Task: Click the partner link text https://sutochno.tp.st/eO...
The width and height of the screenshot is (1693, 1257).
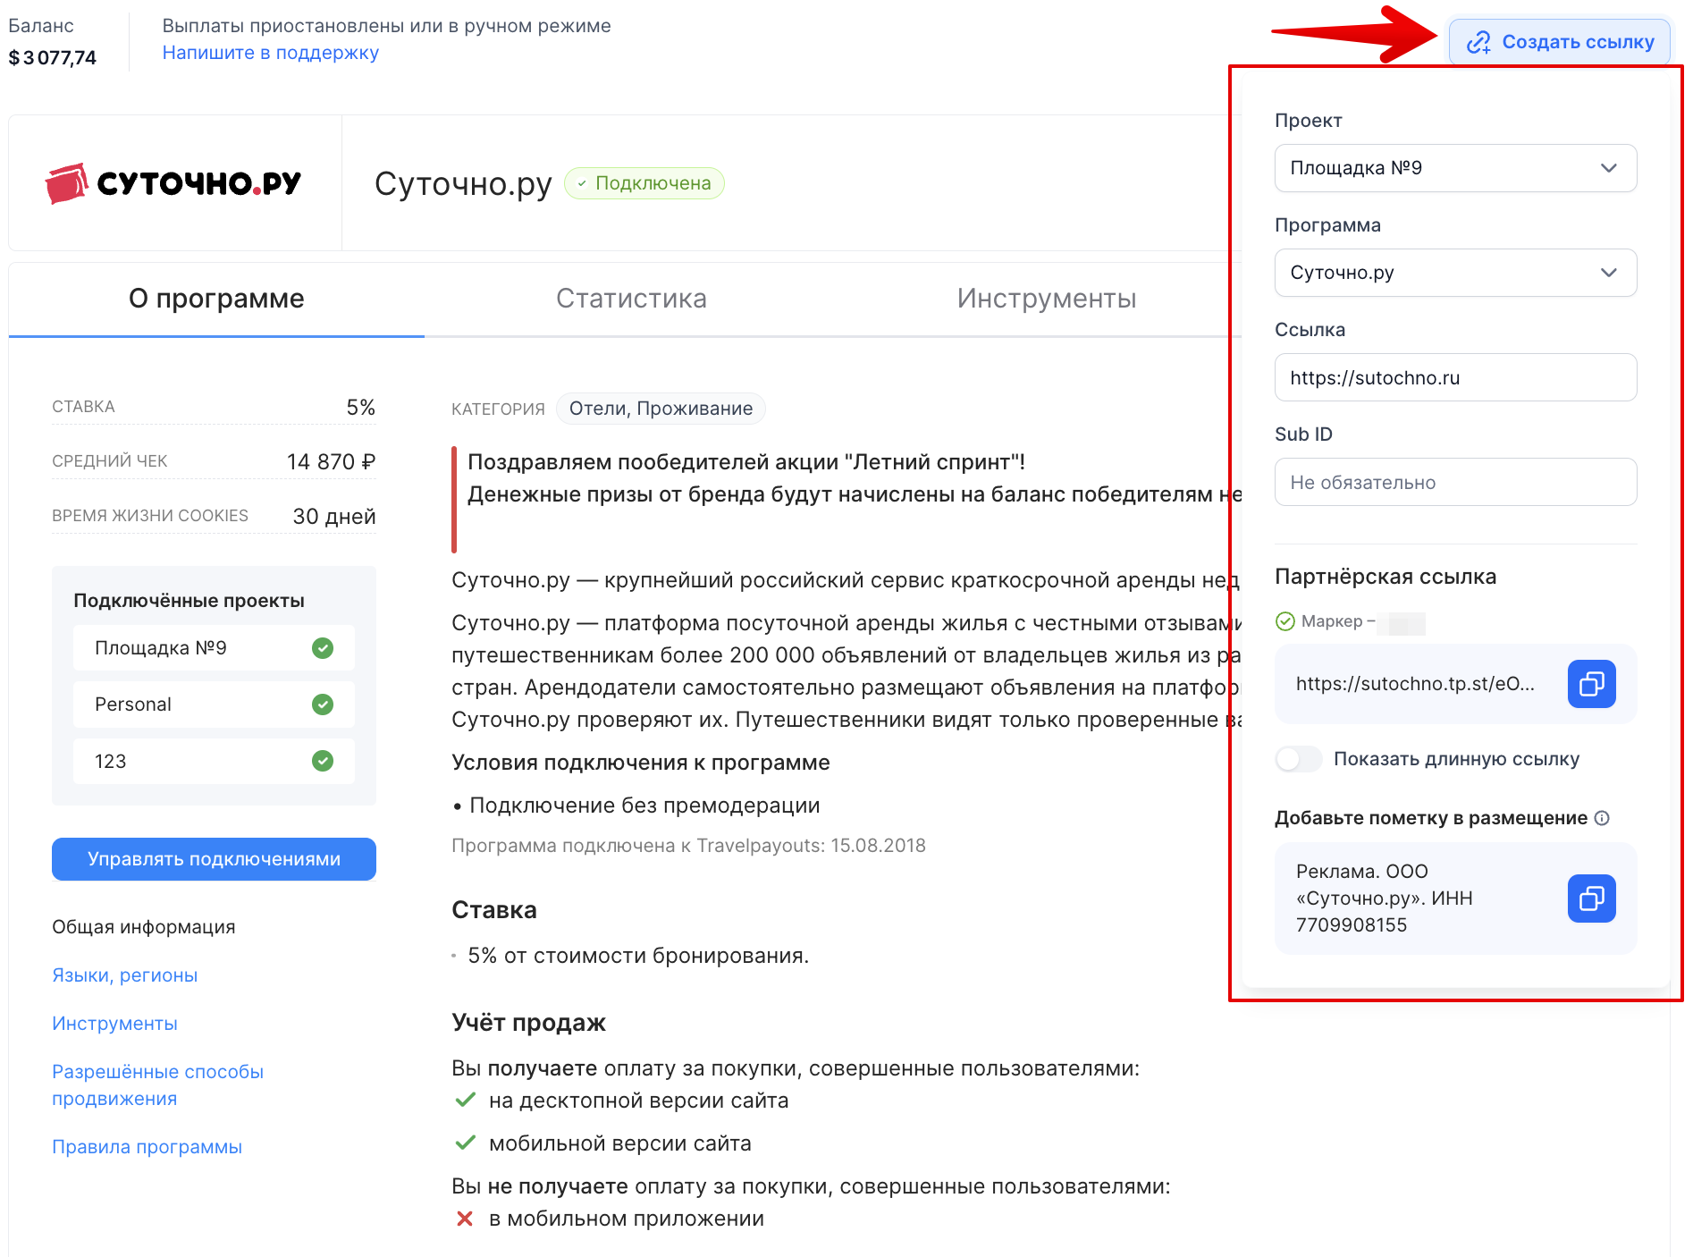Action: tap(1415, 684)
